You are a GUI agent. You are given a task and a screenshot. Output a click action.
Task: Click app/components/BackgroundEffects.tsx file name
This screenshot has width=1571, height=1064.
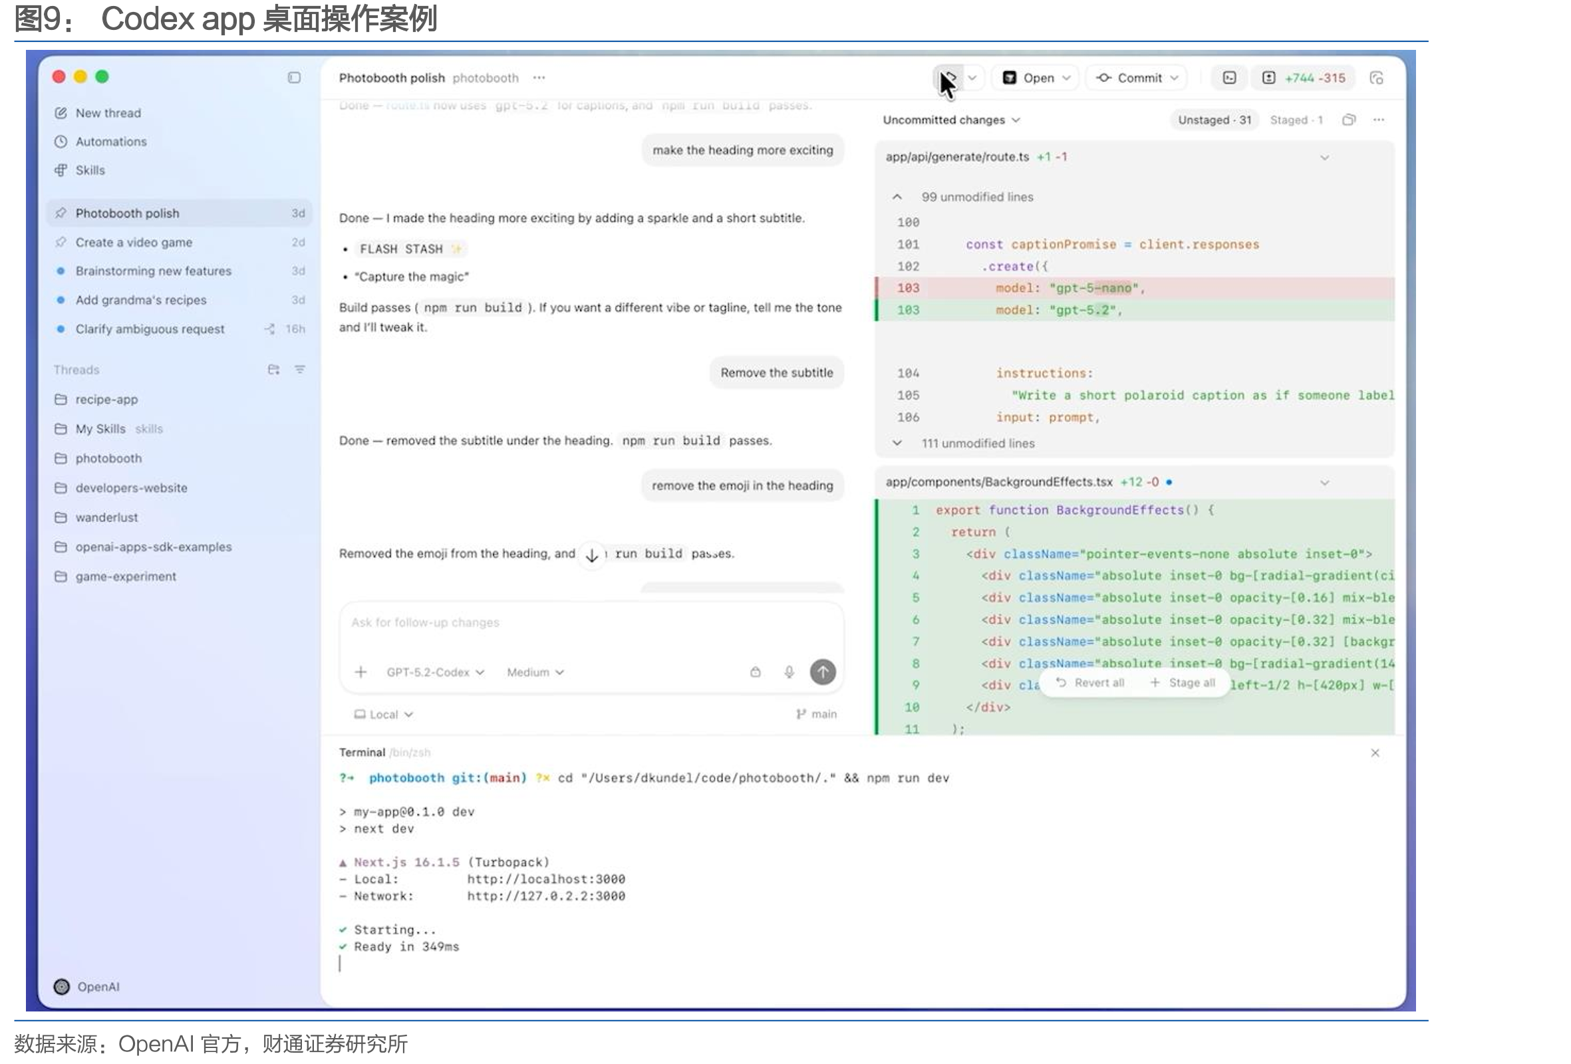pos(998,482)
